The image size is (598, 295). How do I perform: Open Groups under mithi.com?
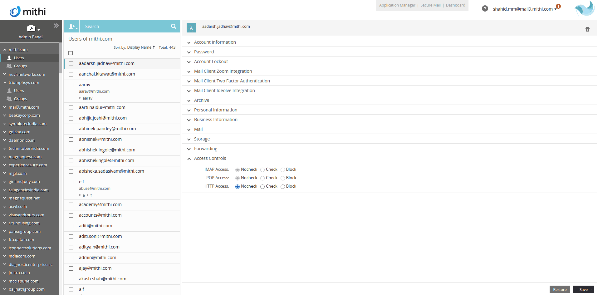[x=20, y=66]
